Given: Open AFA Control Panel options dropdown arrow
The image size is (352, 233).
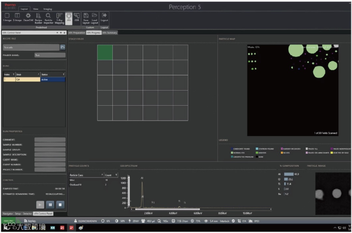Looking at the screenshot, I should (57, 33).
